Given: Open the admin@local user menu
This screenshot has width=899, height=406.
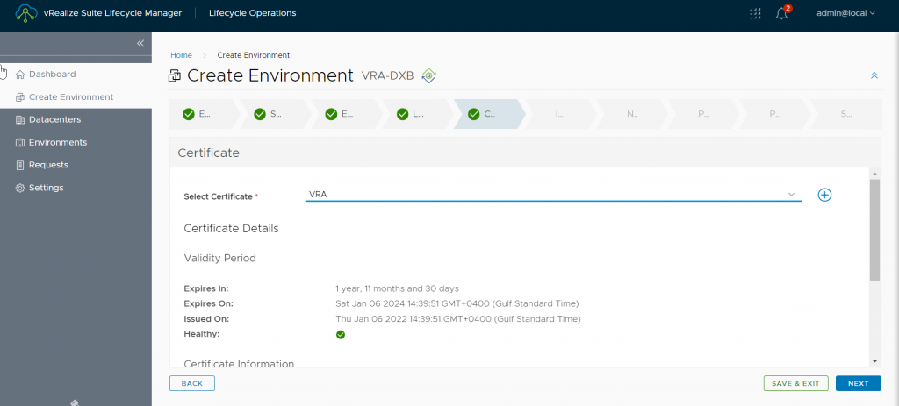Looking at the screenshot, I should pyautogui.click(x=845, y=13).
